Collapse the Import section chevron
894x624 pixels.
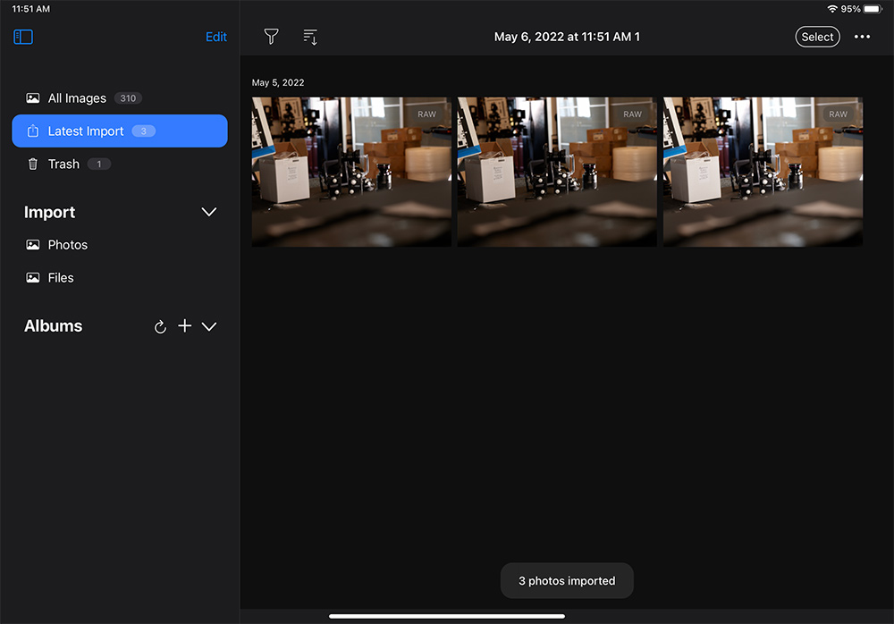pyautogui.click(x=209, y=212)
